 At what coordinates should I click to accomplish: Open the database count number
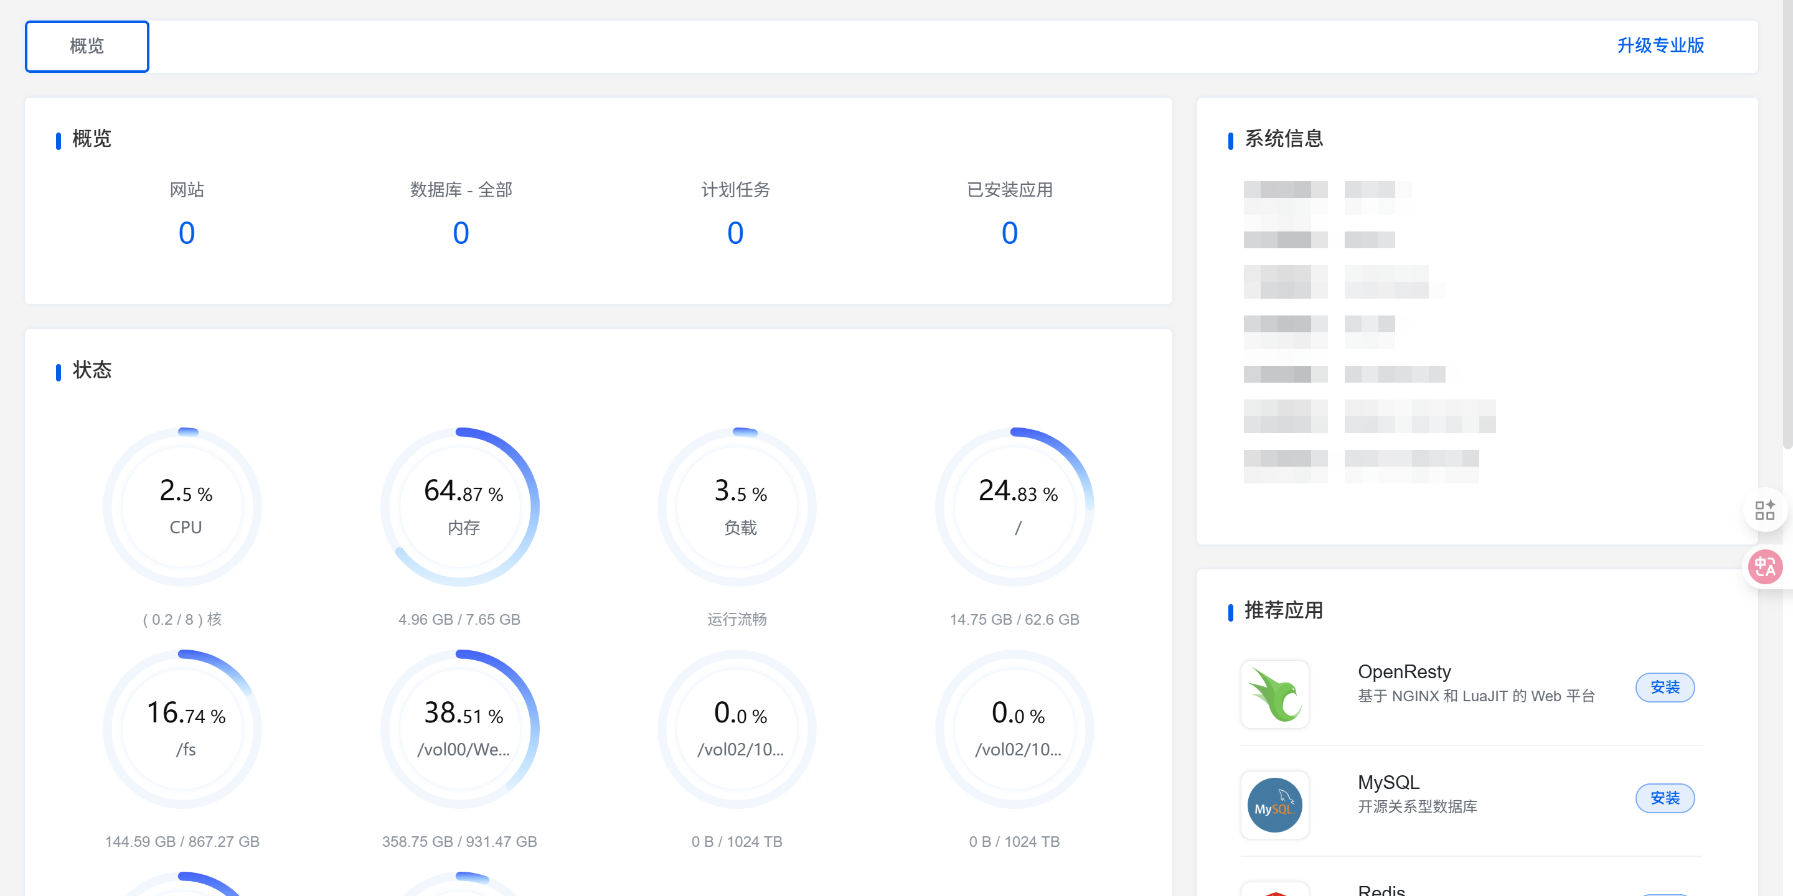tap(461, 233)
